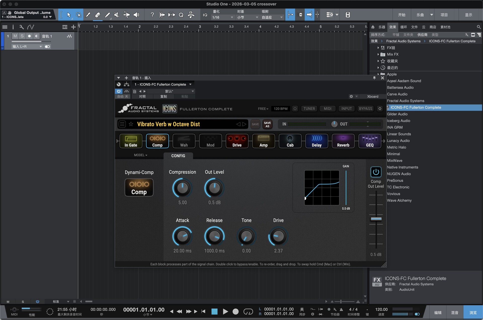Viewport: 483px width, 320px height.
Task: Click the SAVE AS preset button
Action: pyautogui.click(x=267, y=124)
